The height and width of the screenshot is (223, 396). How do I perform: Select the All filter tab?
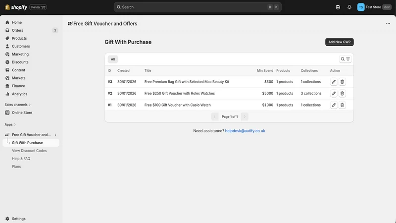point(113,59)
